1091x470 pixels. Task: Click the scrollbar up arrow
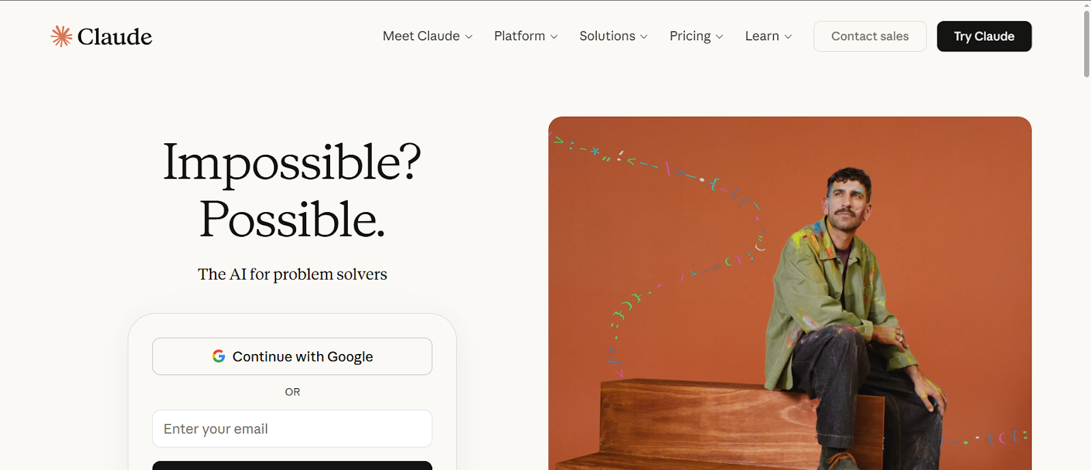(1086, 5)
